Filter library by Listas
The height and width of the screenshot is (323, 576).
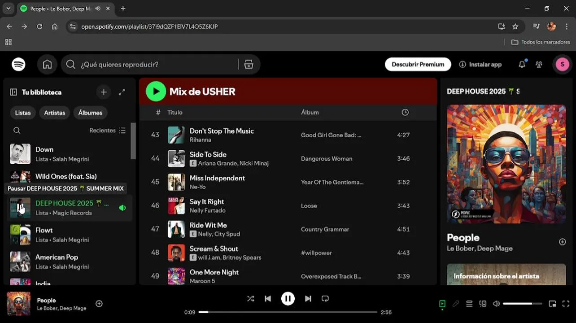(x=23, y=113)
